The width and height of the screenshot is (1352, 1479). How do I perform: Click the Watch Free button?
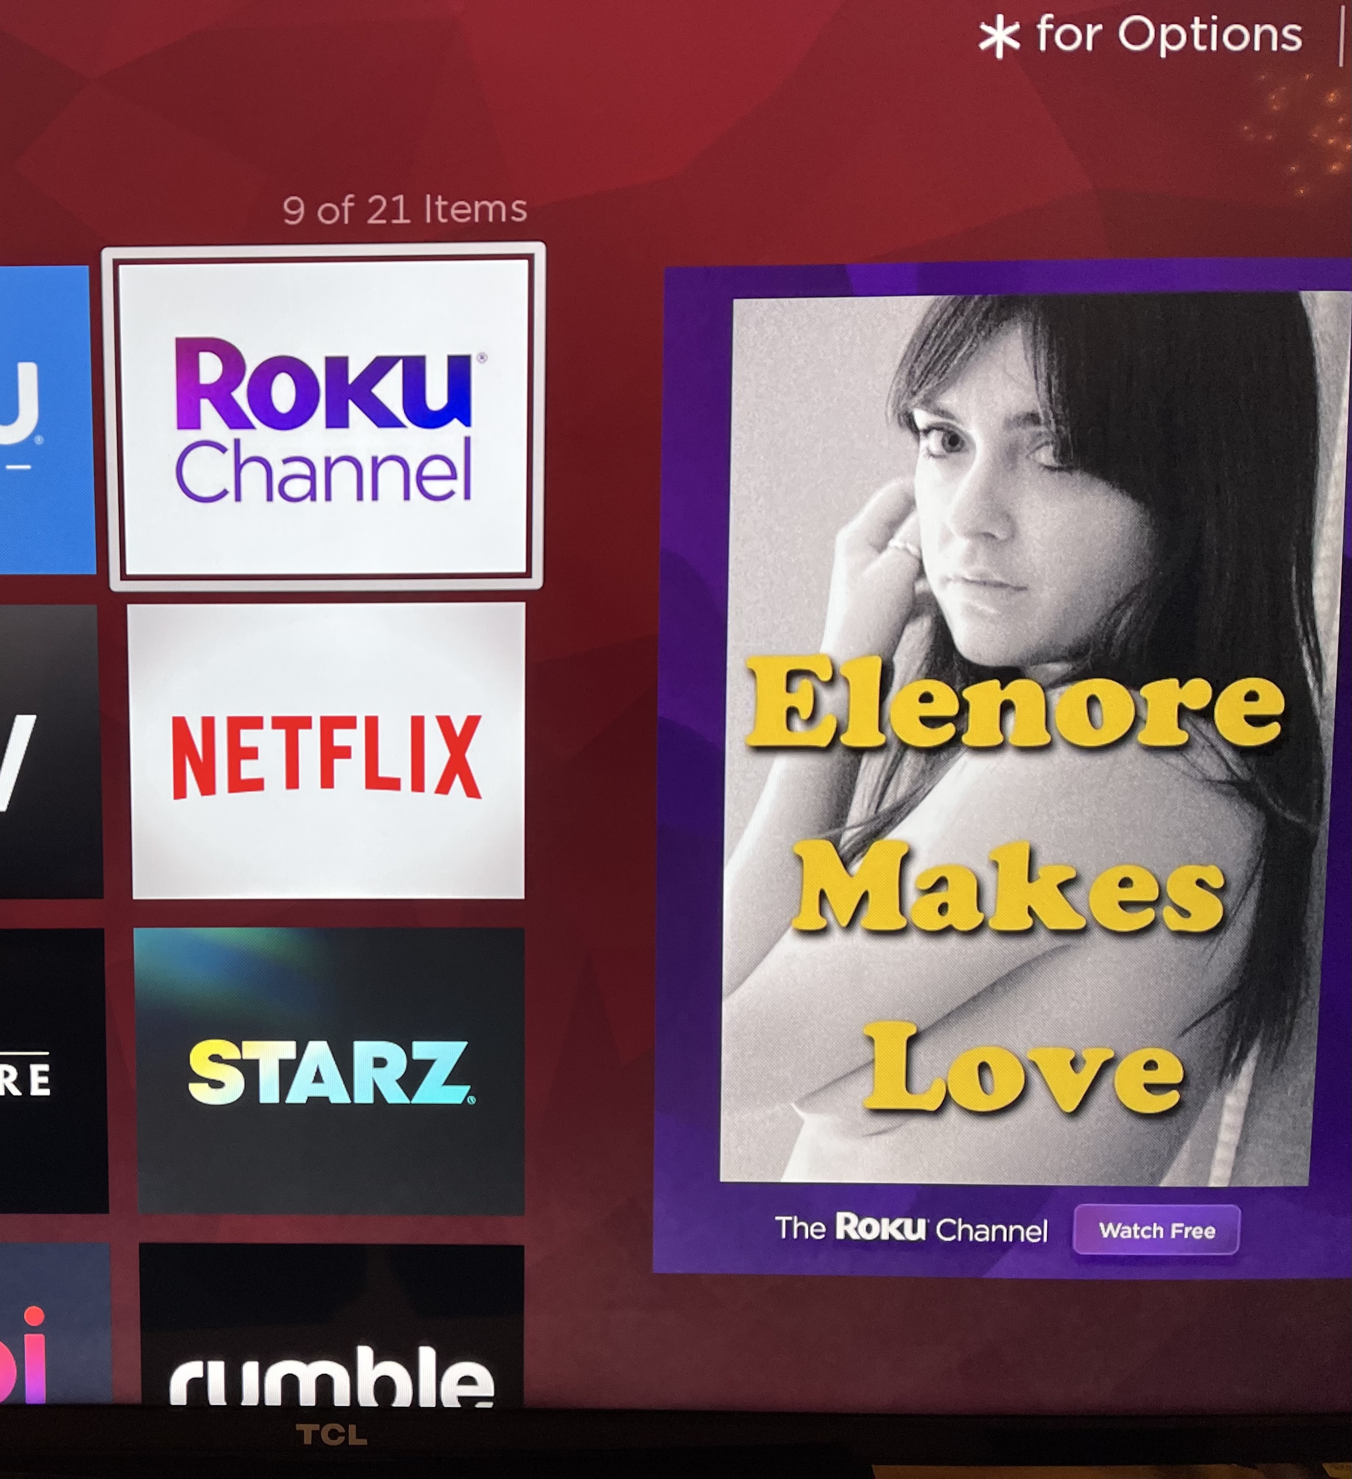1157,1230
